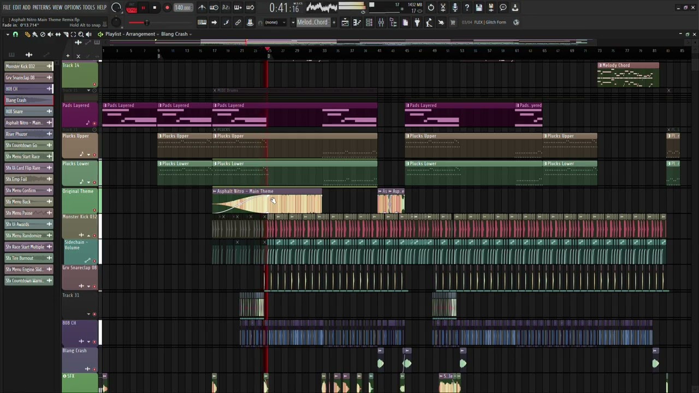The image size is (699, 393).
Task: Click the export download icon
Action: pyautogui.click(x=515, y=8)
